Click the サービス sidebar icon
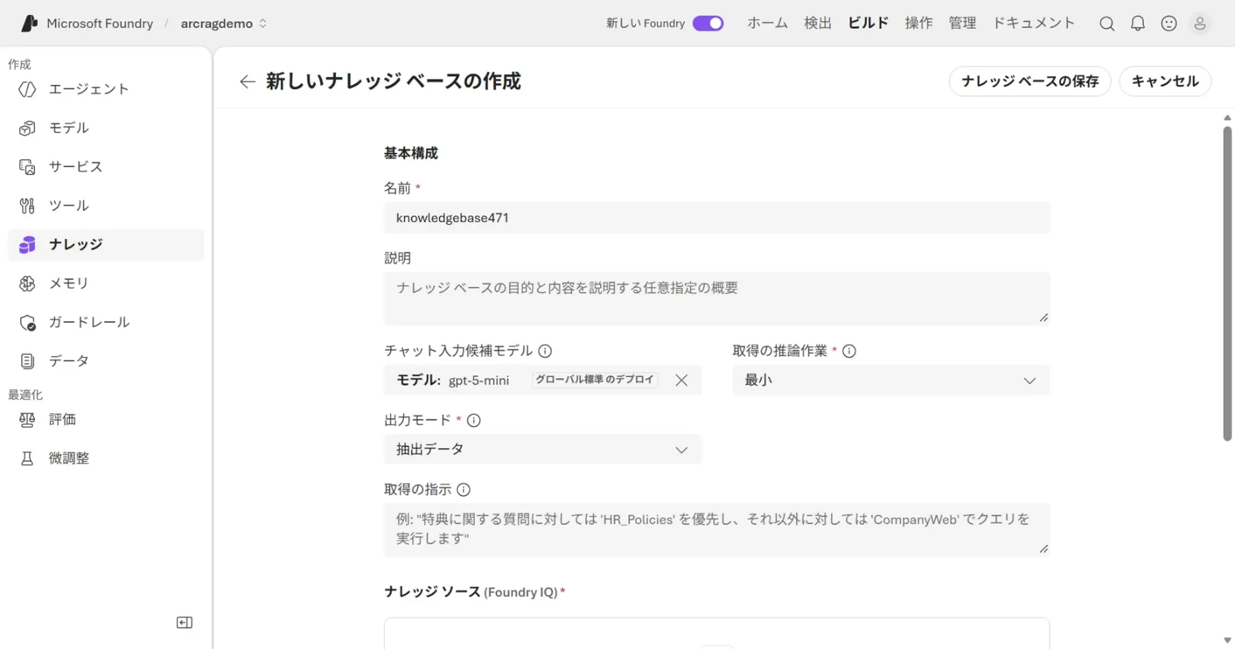The image size is (1235, 649). (27, 167)
